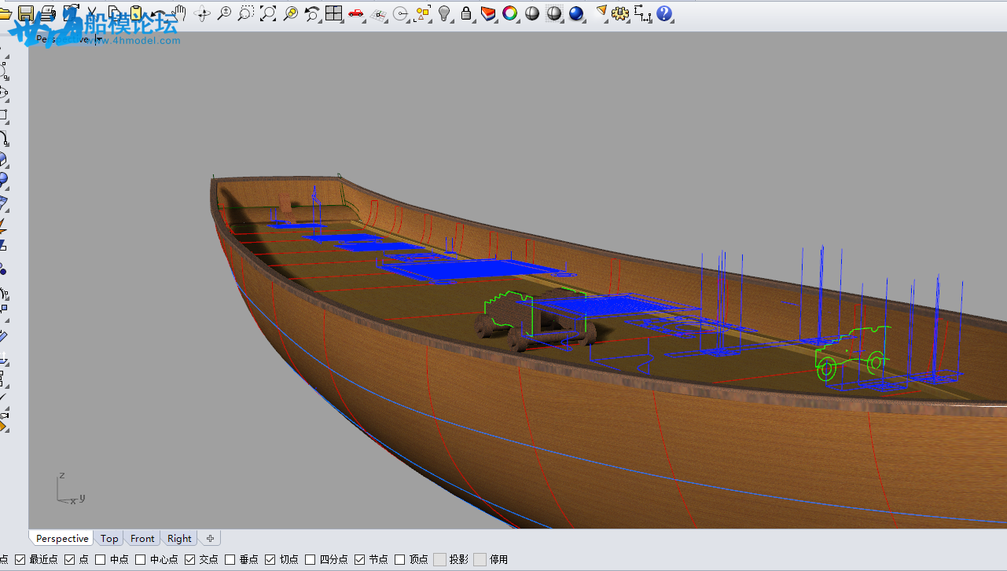1007x571 pixels.
Task: Click the select objects icon
Action: pos(423,13)
